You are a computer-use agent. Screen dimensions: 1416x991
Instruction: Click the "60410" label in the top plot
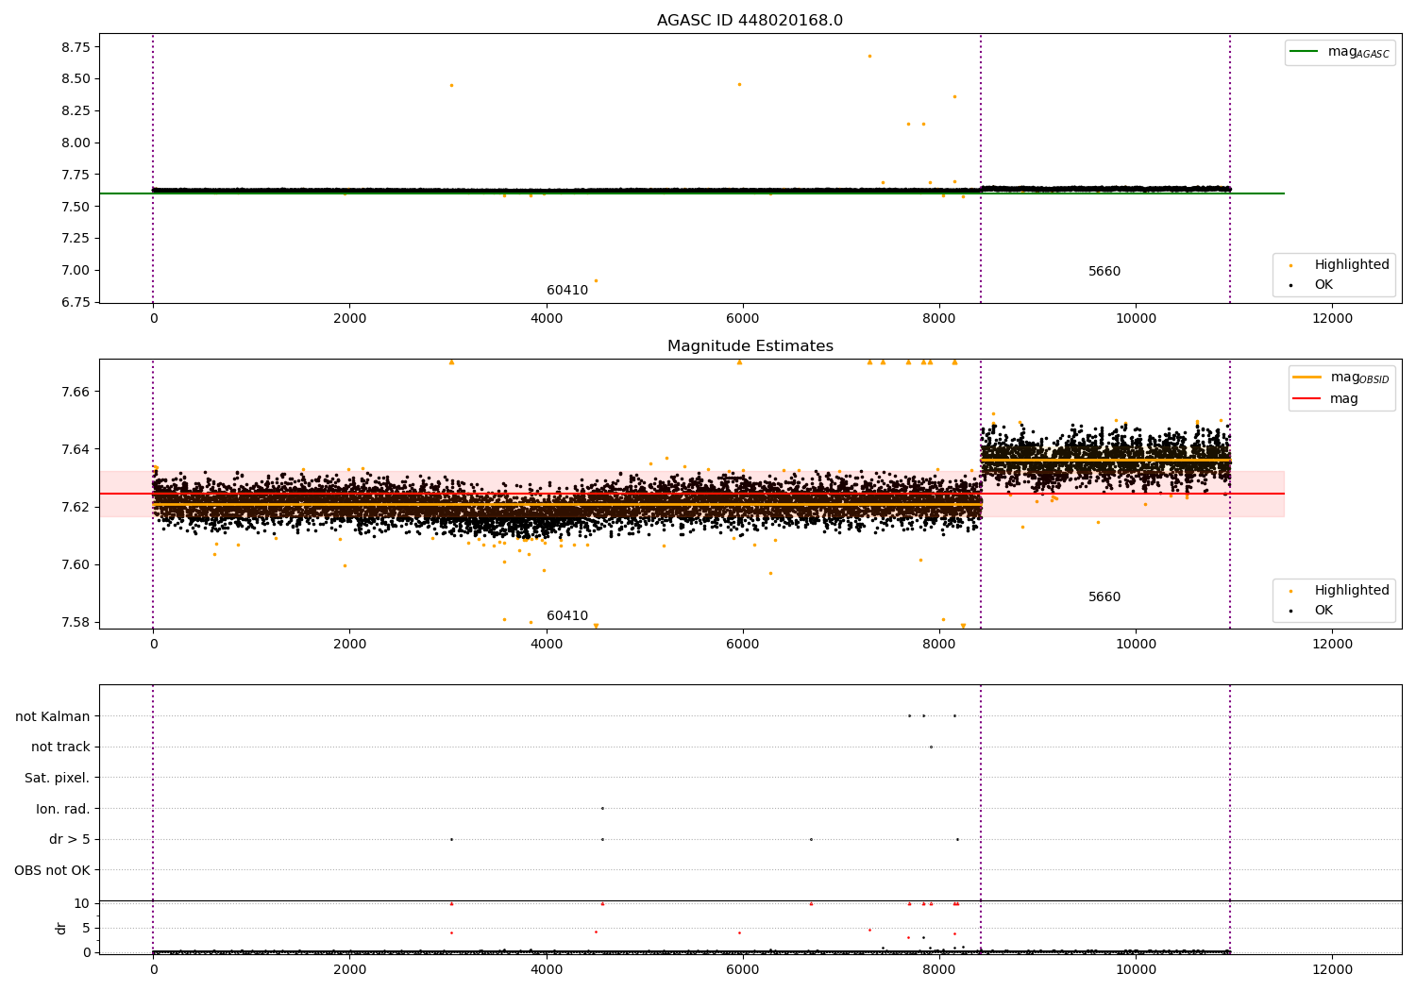click(567, 291)
